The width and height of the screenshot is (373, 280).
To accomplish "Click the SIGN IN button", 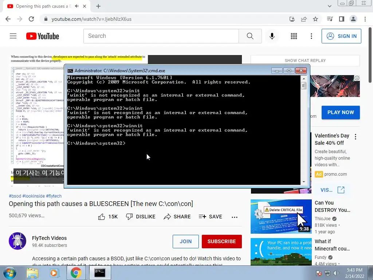I will [x=341, y=36].
